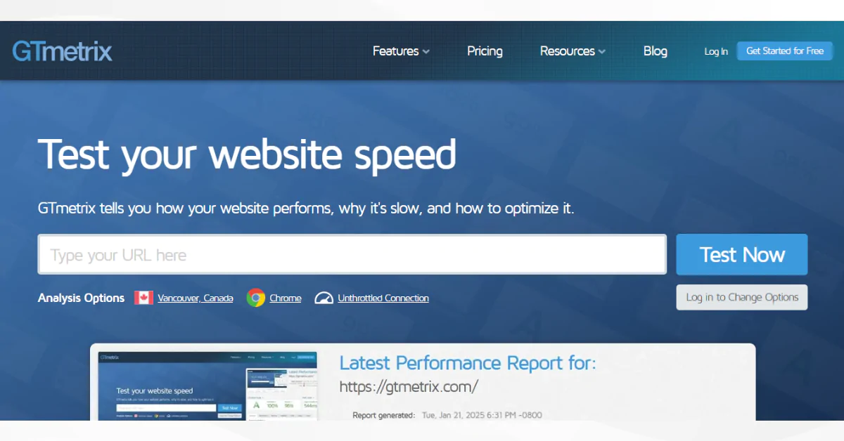Expand the Resources dropdown chevron

point(602,52)
